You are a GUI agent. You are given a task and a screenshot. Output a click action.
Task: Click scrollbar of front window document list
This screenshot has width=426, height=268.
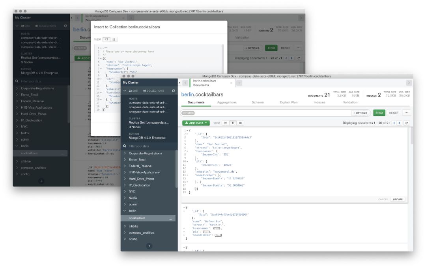point(412,135)
